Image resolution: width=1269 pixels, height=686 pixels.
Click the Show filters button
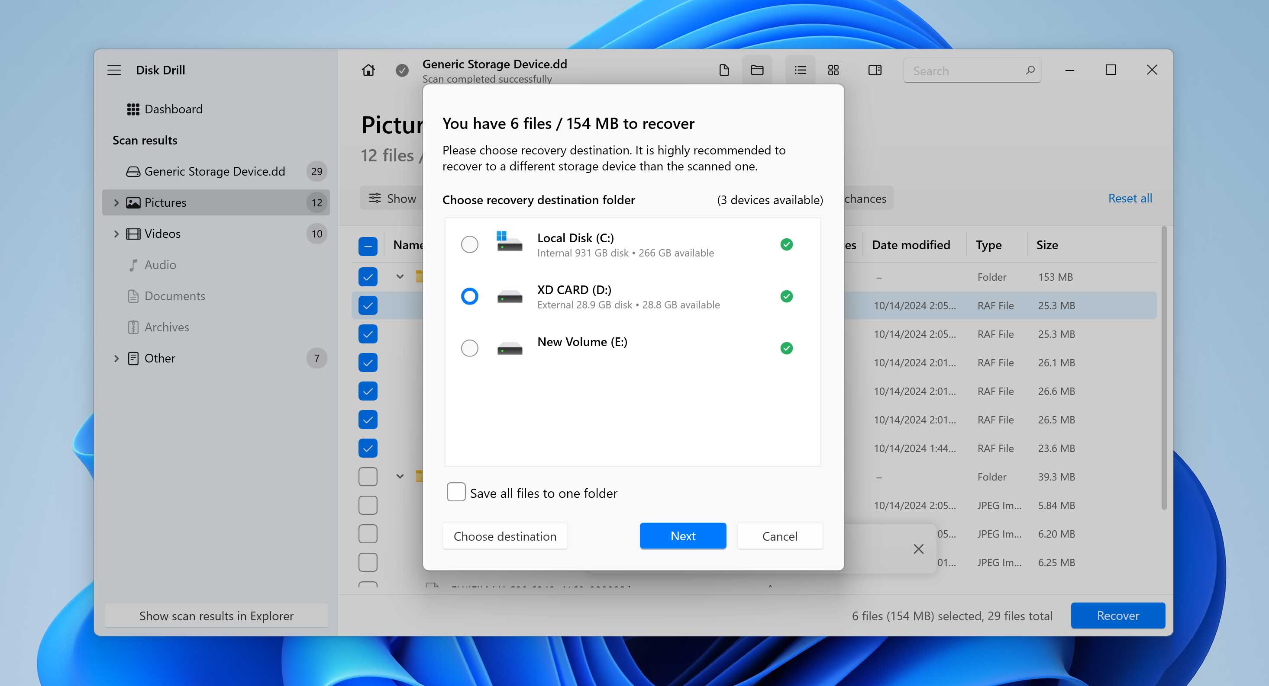(393, 199)
